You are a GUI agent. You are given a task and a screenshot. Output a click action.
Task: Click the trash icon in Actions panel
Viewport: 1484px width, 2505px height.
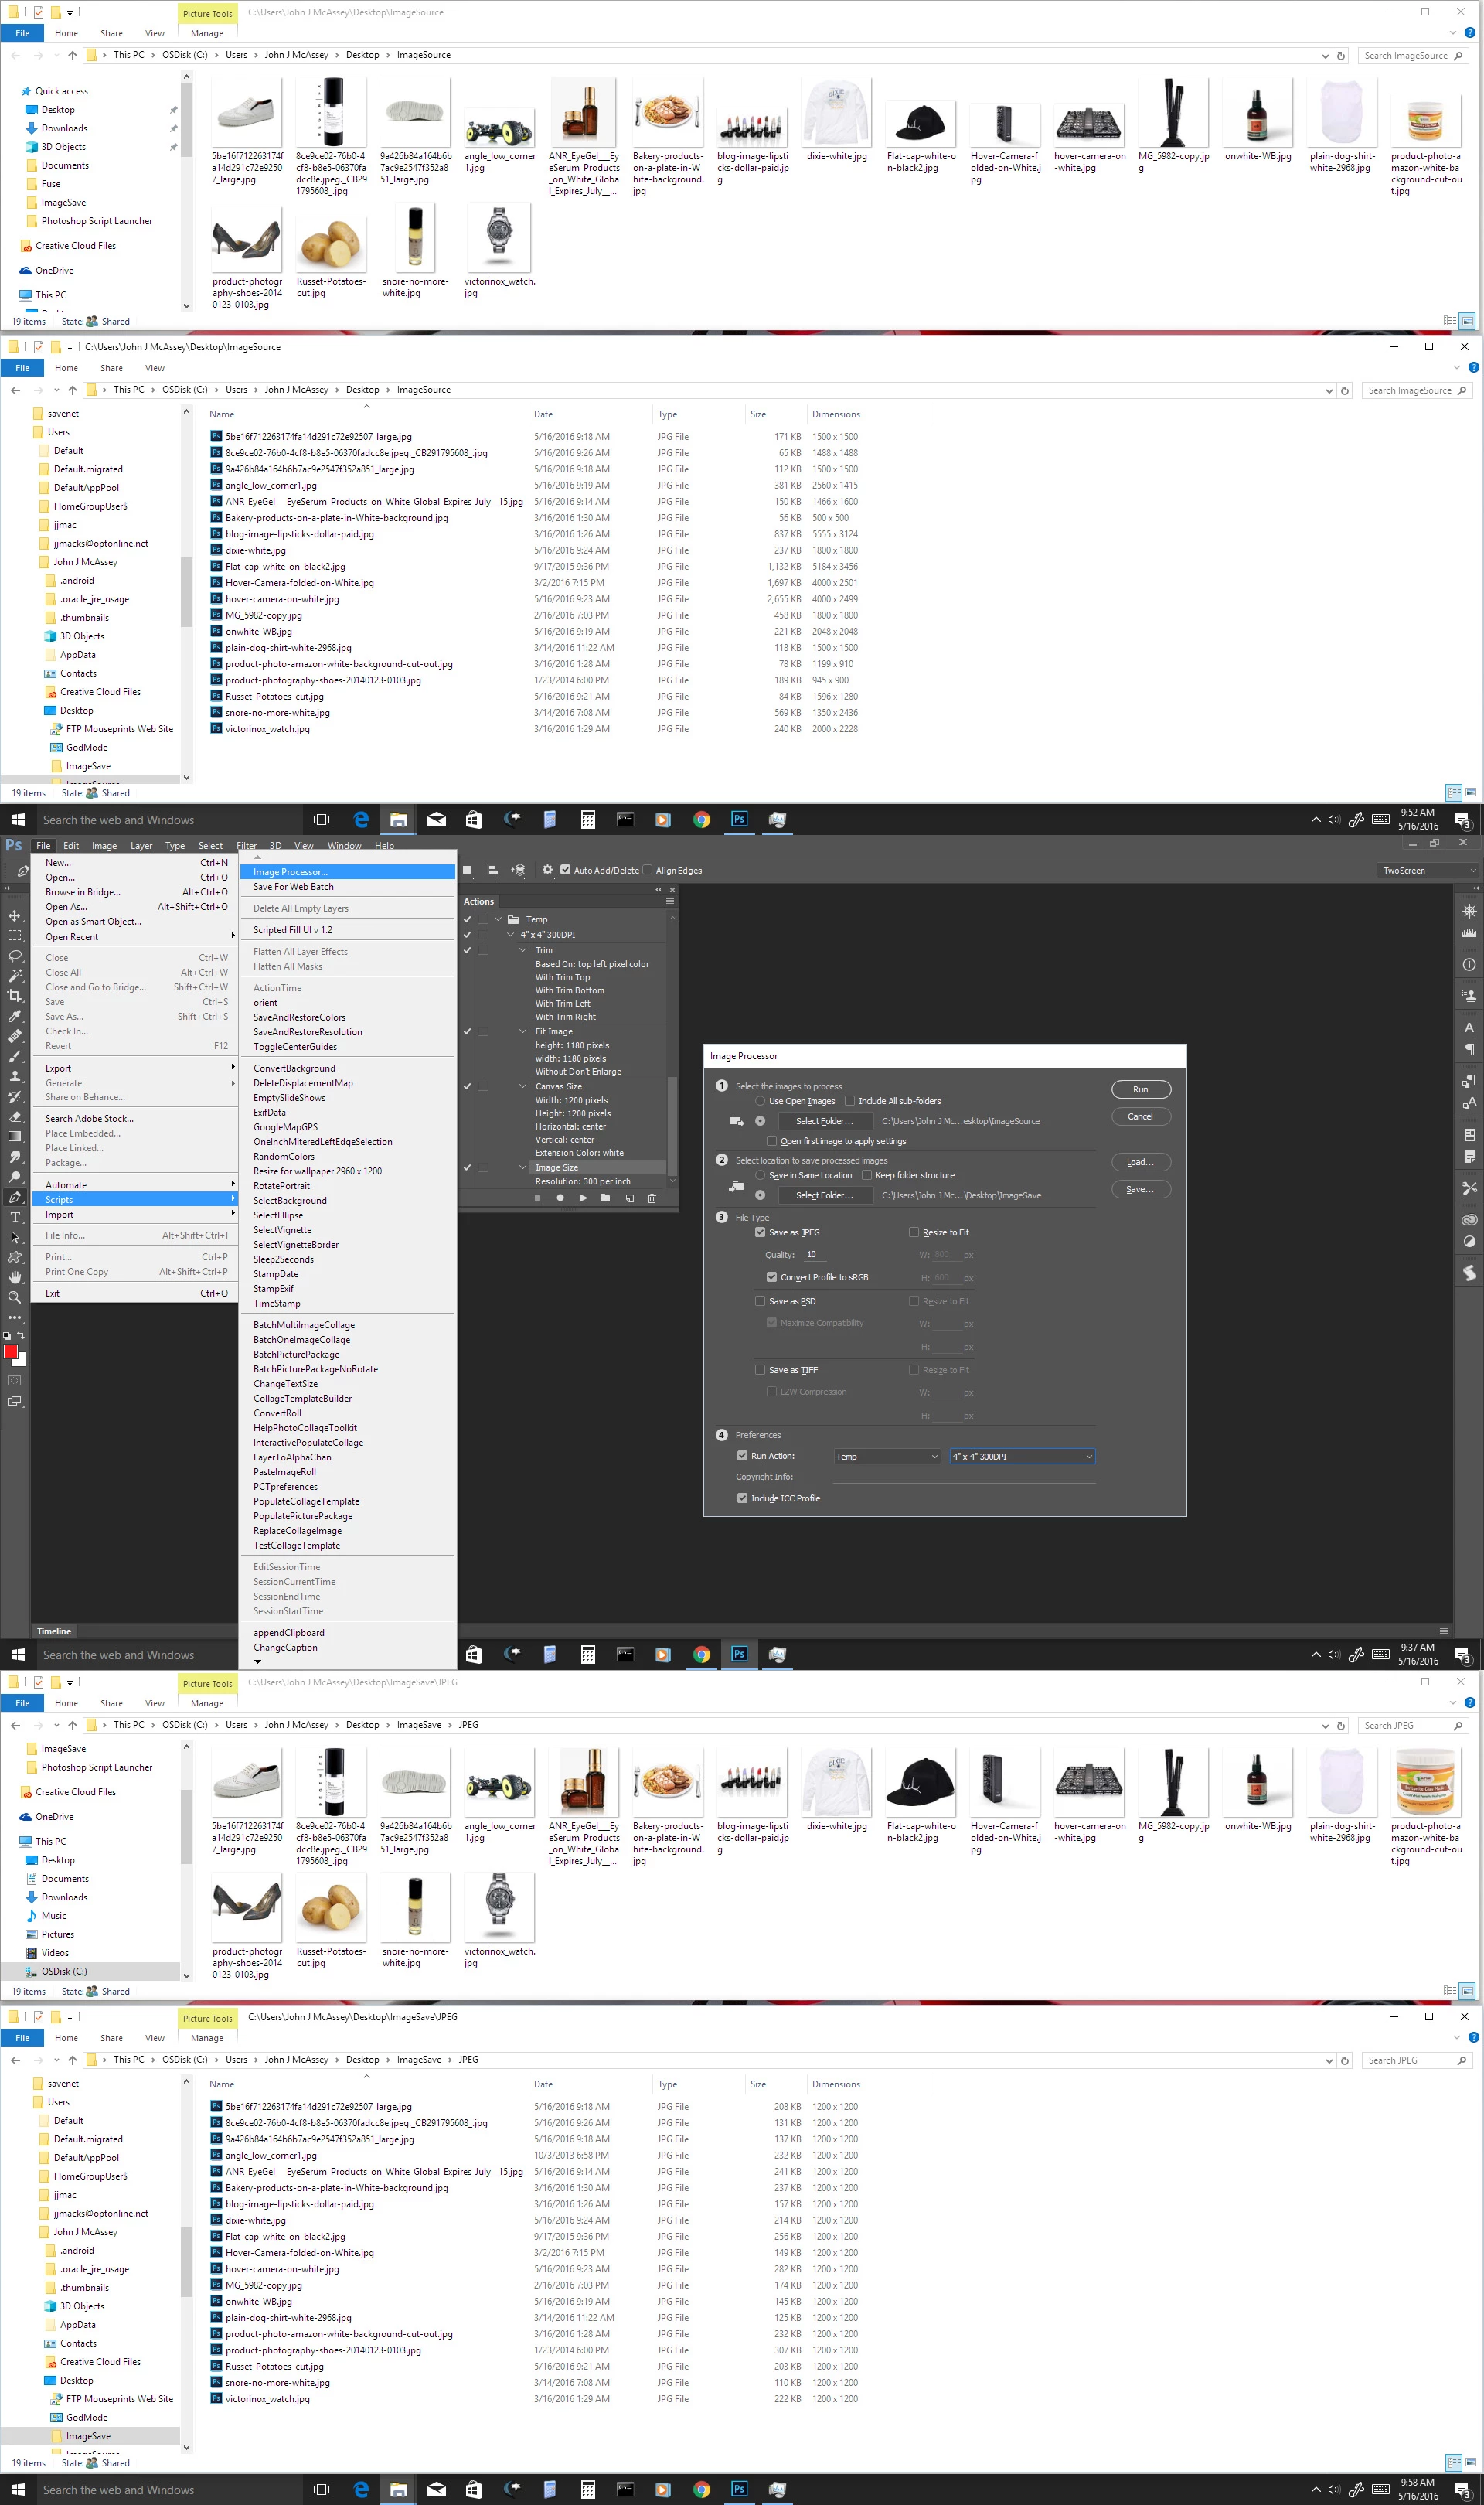pos(651,1198)
